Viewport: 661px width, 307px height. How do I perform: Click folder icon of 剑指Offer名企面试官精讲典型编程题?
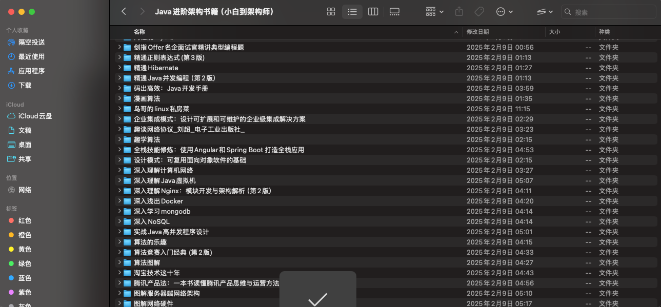(127, 47)
